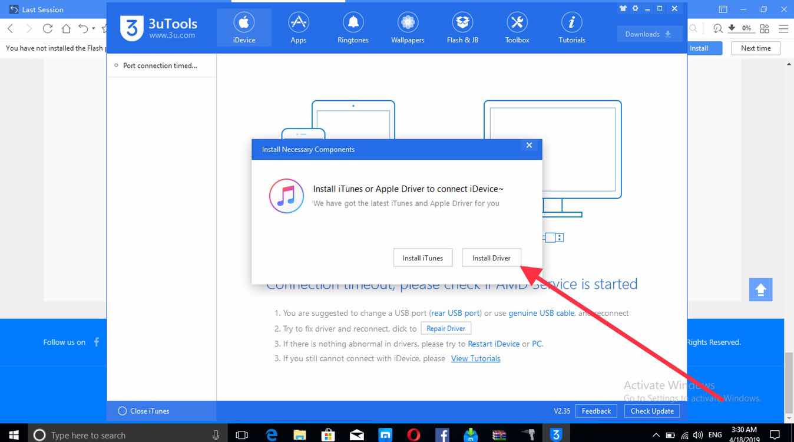Open the Action Center notifications
Image resolution: width=794 pixels, height=442 pixels.
point(775,435)
